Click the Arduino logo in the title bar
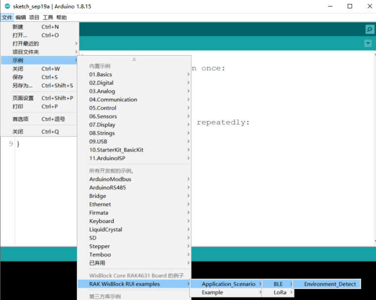This screenshot has height=300, width=376. click(7, 6)
